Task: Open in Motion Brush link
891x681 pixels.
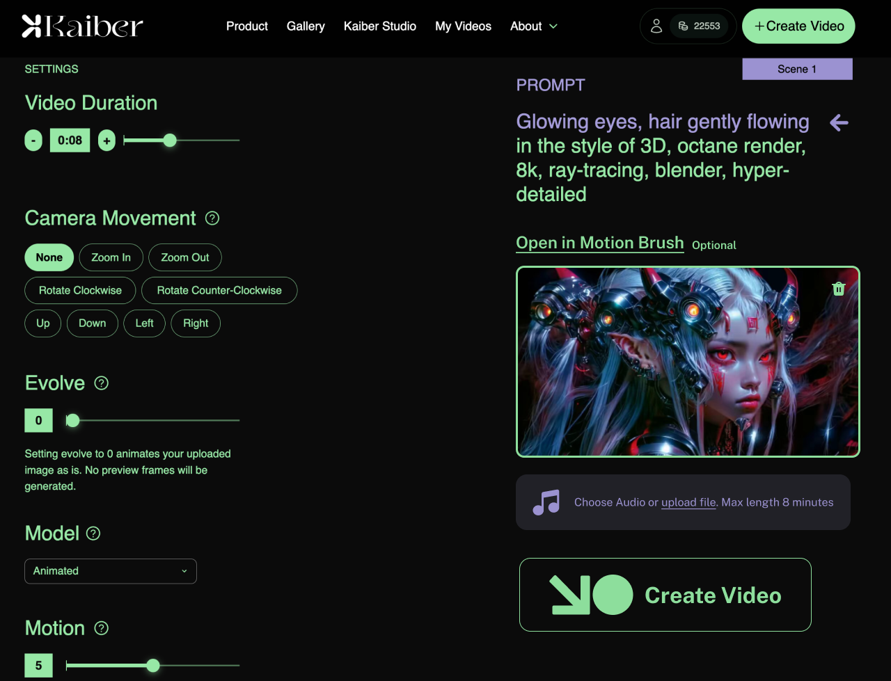Action: point(600,243)
